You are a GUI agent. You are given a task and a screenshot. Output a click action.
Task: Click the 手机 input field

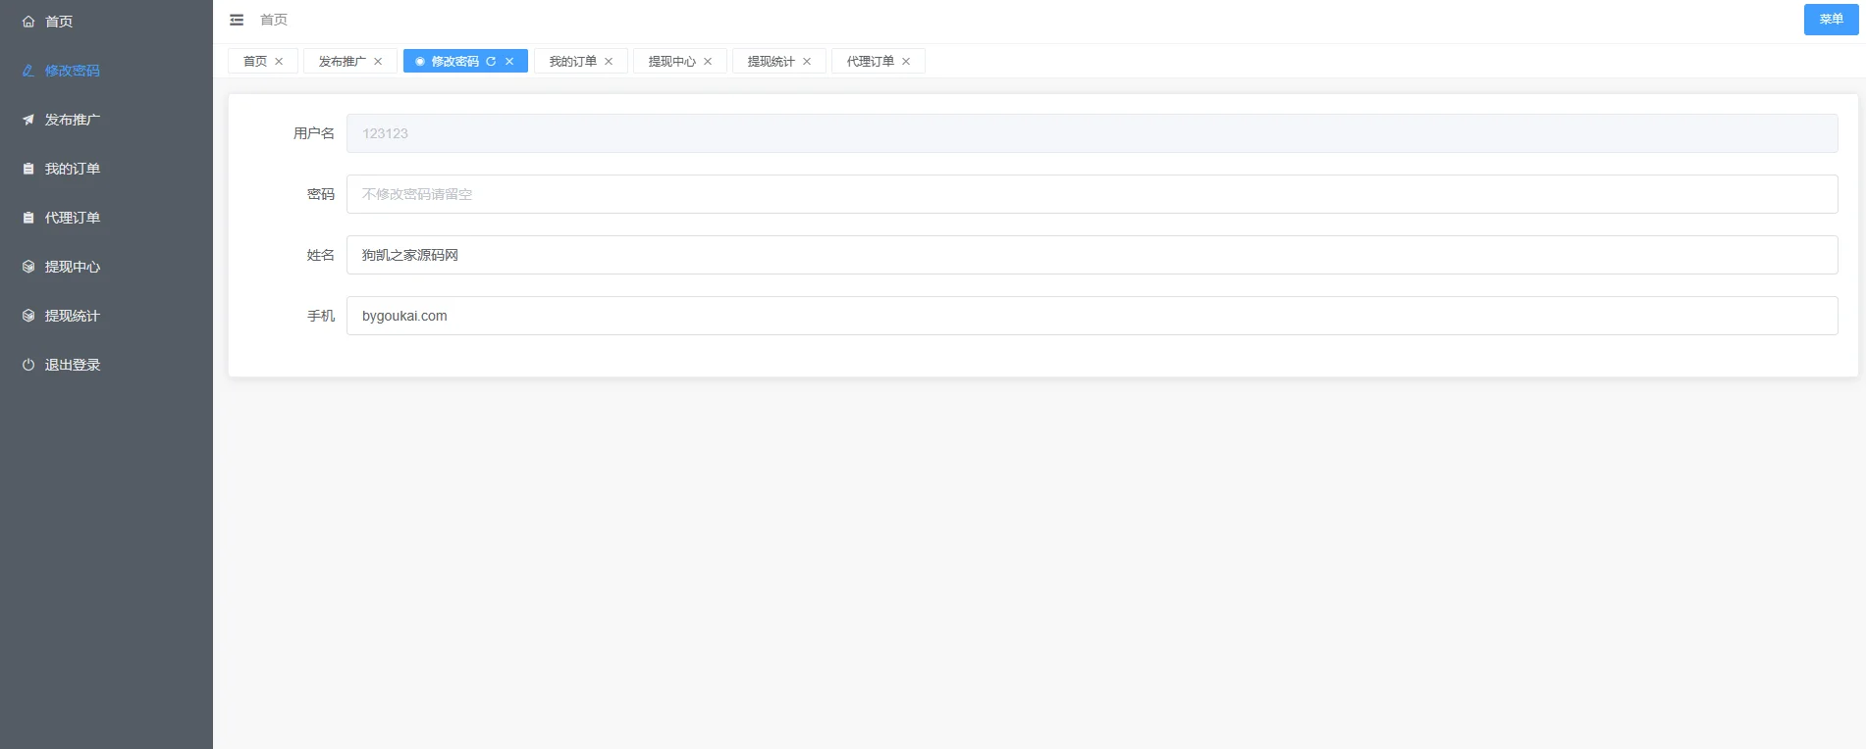[x=1092, y=316]
